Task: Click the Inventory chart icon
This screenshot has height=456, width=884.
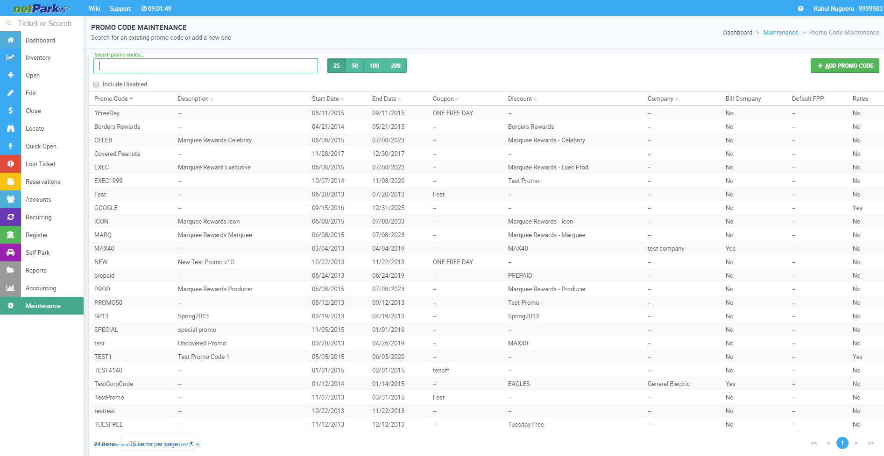Action: 10,57
